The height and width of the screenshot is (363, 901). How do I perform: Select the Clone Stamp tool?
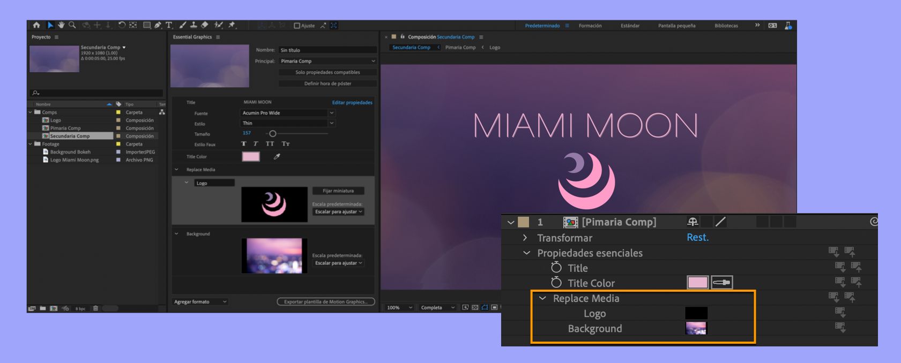[193, 25]
